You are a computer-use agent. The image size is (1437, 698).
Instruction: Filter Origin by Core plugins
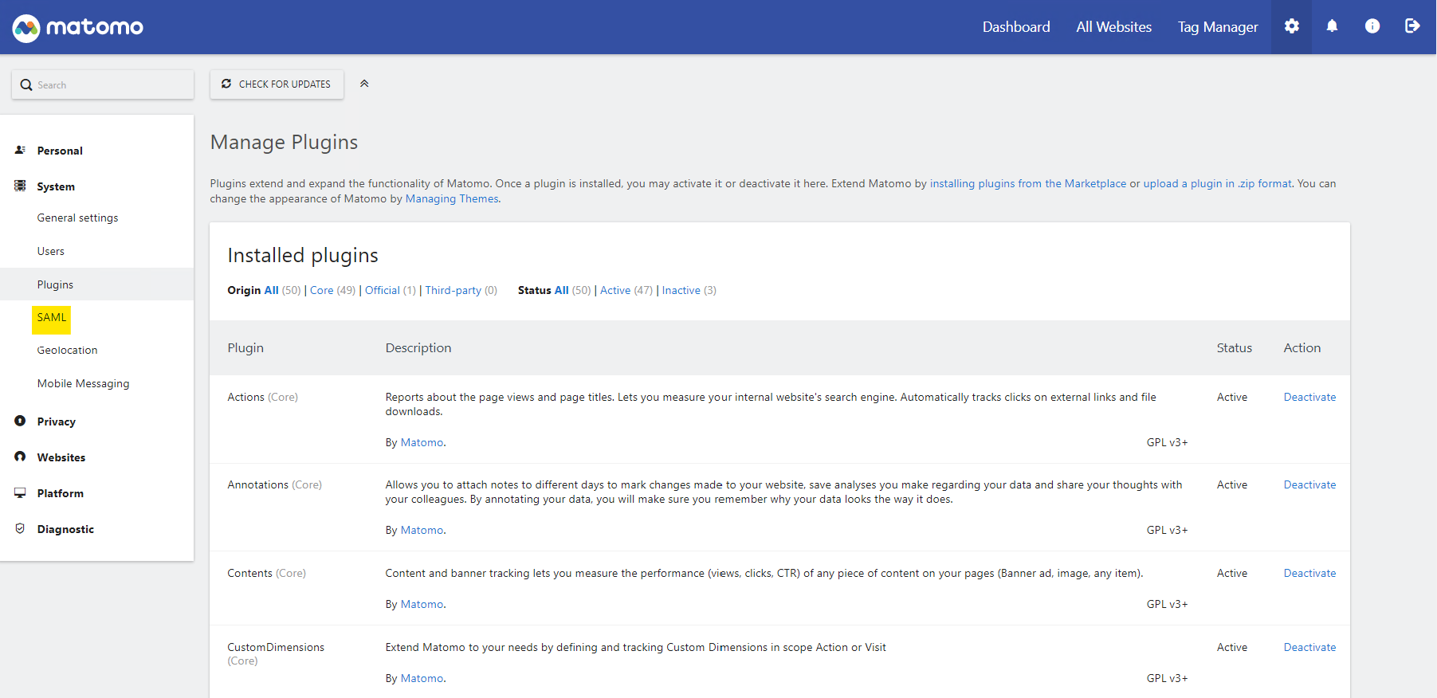(x=321, y=290)
